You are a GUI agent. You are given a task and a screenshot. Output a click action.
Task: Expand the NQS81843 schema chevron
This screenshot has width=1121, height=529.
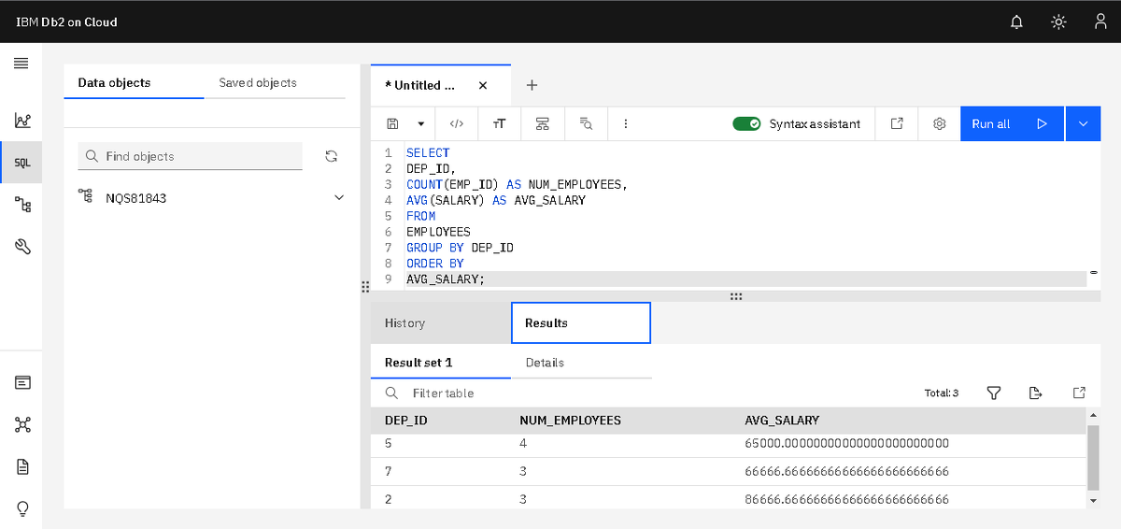(339, 198)
